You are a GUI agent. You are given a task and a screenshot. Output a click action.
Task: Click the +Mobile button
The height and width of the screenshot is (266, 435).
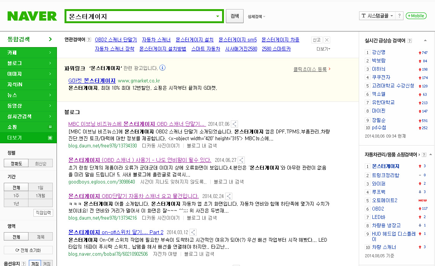click(x=416, y=16)
